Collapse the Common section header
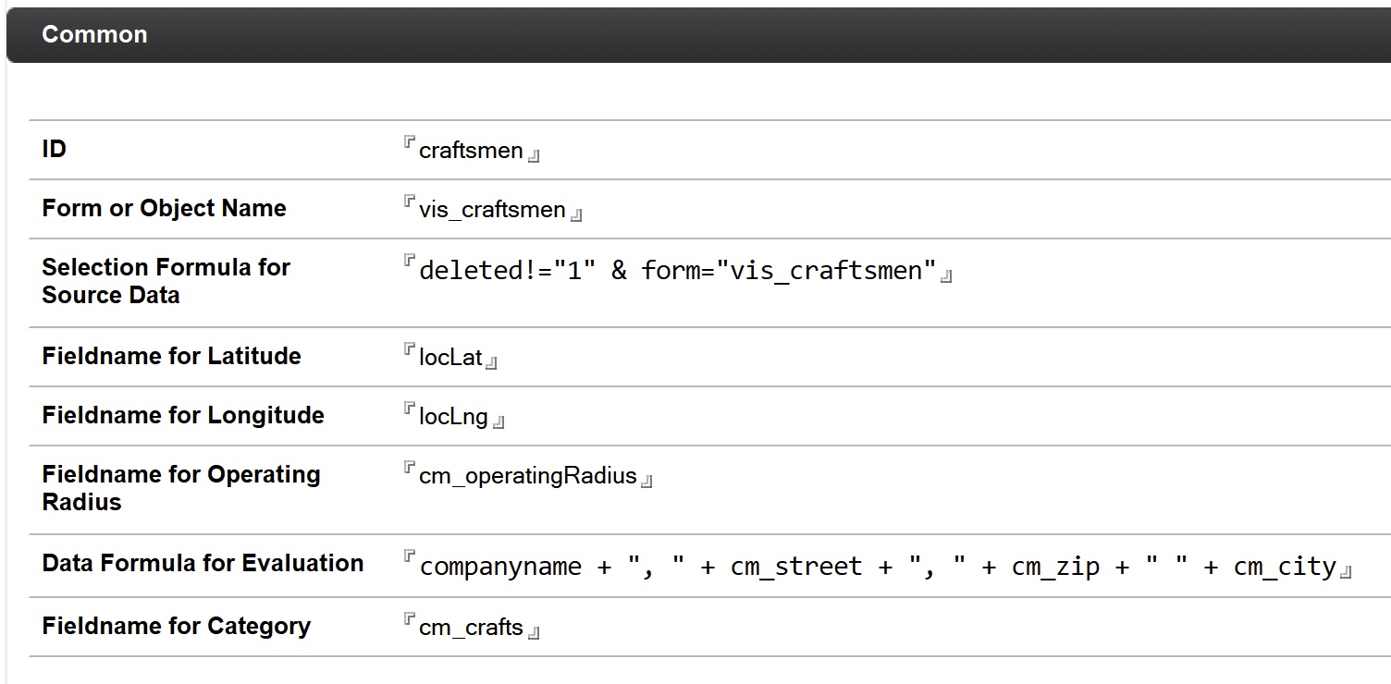 click(94, 35)
